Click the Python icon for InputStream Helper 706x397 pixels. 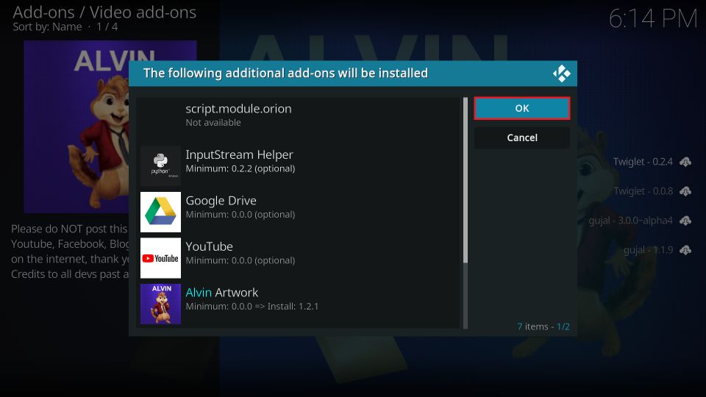160,166
